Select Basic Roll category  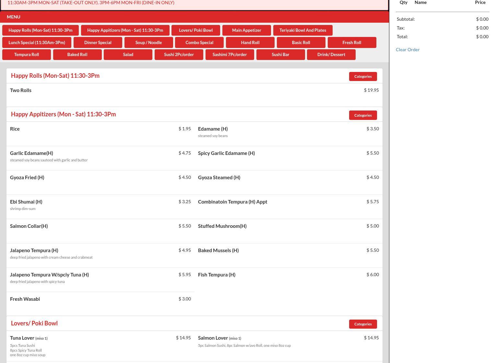click(301, 42)
